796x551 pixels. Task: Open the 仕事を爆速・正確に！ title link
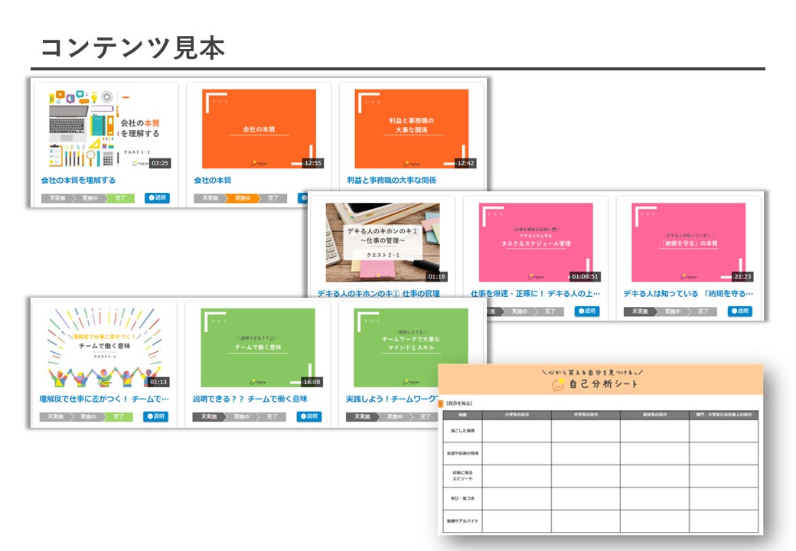(536, 293)
